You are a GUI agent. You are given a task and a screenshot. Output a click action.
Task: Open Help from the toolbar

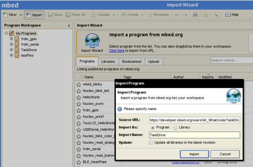pyautogui.click(x=232, y=15)
